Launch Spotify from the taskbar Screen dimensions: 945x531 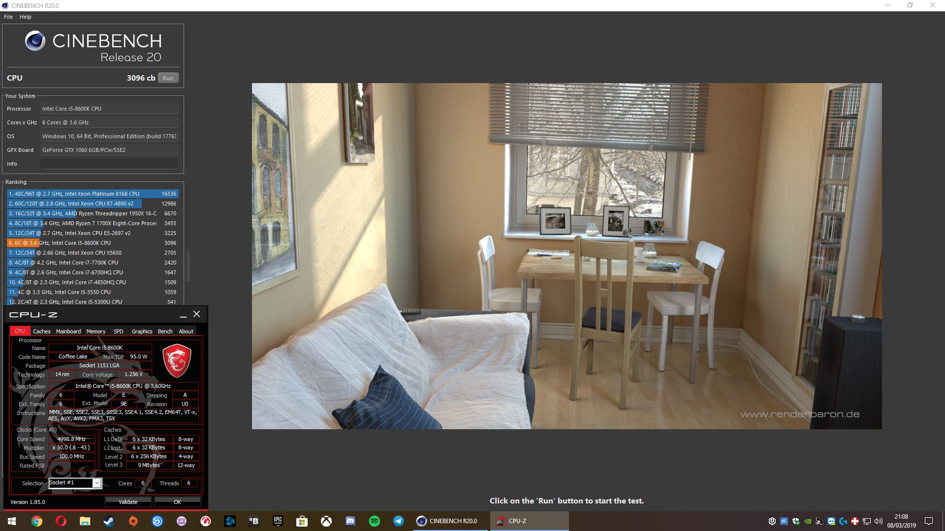[375, 521]
